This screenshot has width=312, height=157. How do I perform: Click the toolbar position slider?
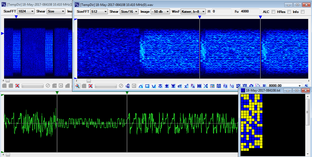point(106,86)
